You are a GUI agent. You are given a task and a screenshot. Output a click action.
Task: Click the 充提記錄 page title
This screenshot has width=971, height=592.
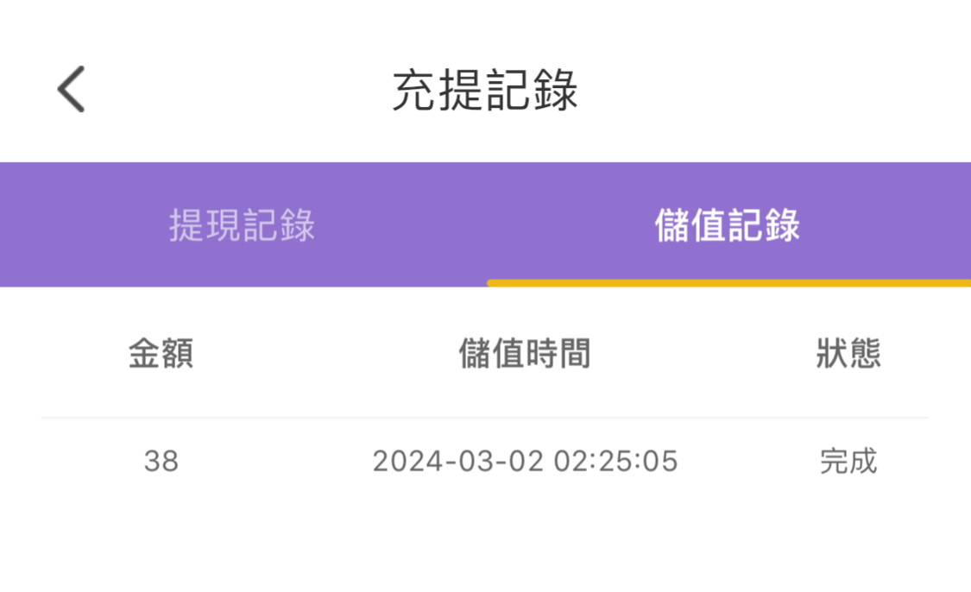click(485, 90)
